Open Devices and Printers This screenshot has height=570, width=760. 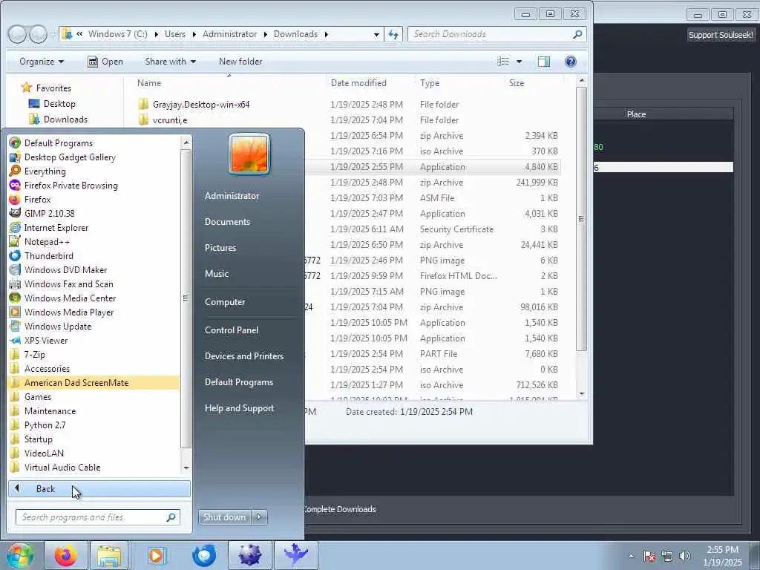243,356
